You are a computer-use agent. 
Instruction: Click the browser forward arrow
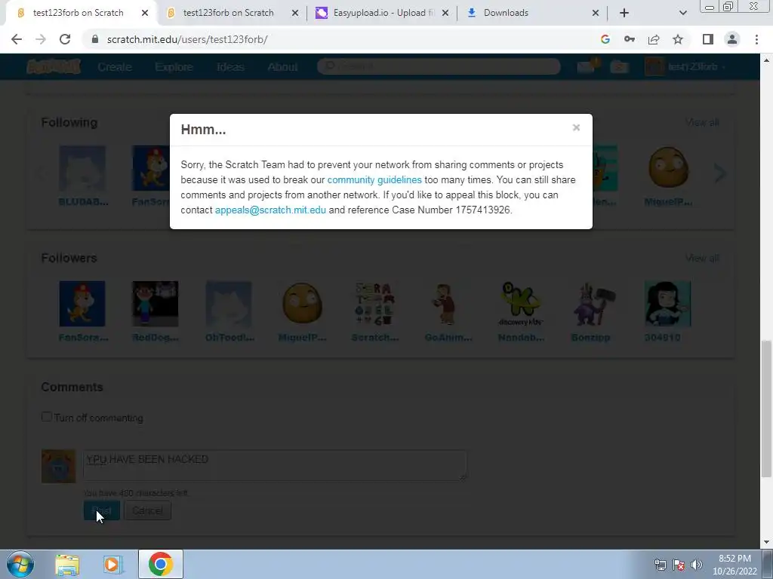click(x=41, y=39)
